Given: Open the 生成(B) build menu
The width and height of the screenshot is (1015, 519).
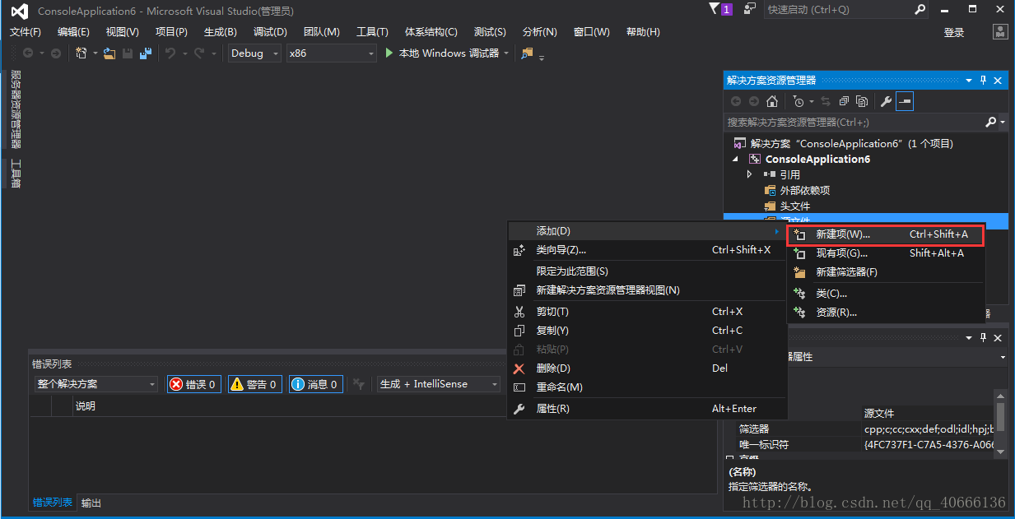Looking at the screenshot, I should 220,32.
